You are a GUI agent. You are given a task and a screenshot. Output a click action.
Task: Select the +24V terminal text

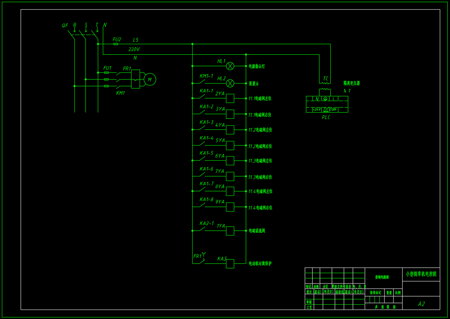[317, 109]
